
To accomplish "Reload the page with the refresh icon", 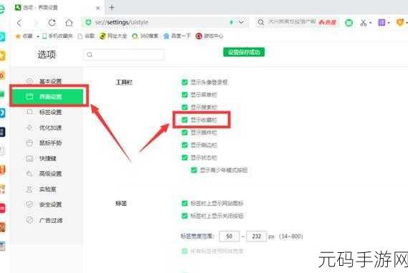I will point(52,23).
